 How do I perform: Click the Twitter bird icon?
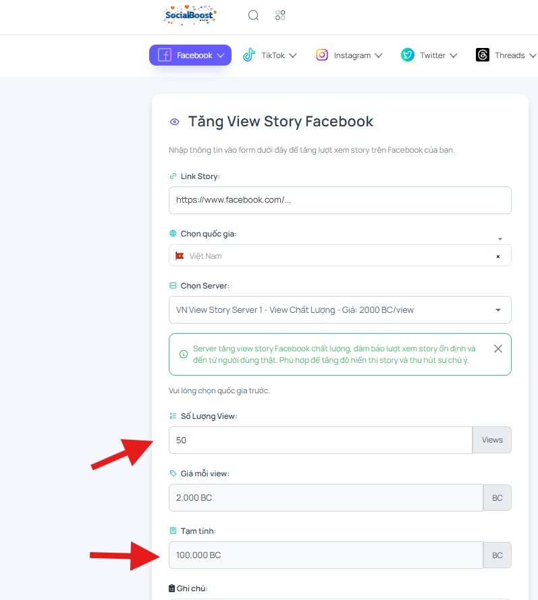coord(408,55)
